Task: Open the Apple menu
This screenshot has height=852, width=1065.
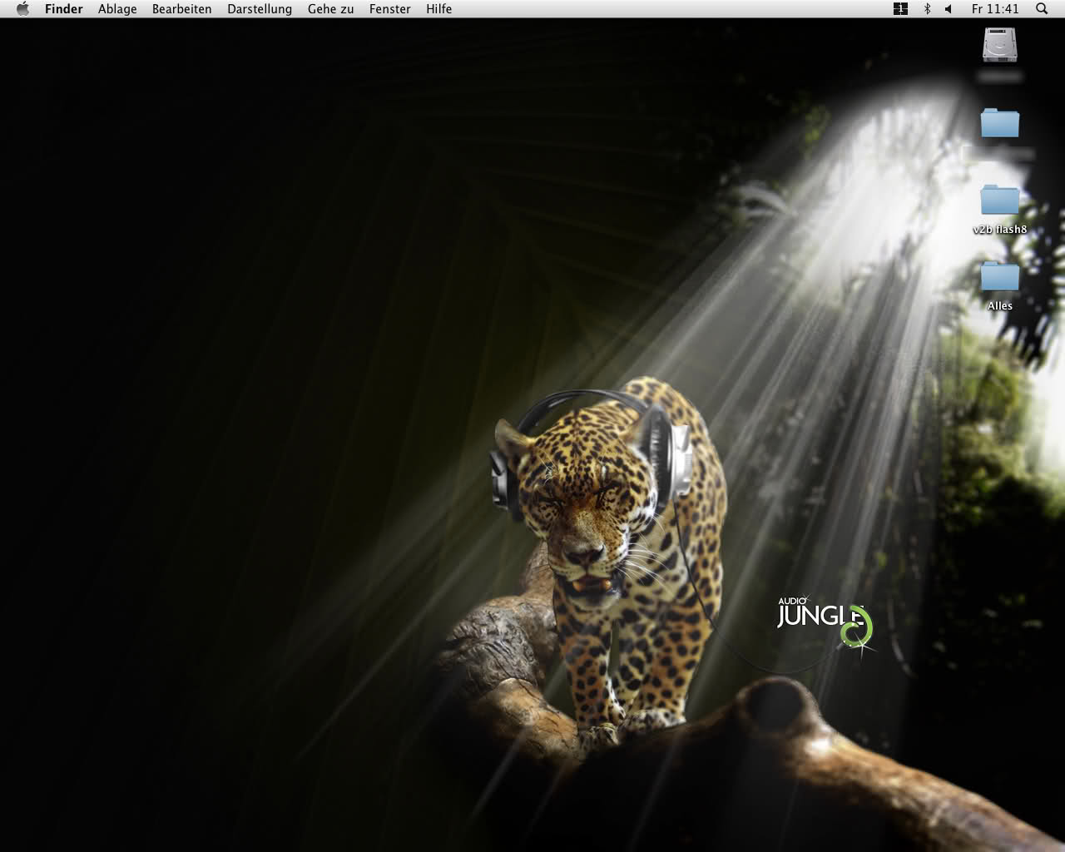Action: pos(22,9)
